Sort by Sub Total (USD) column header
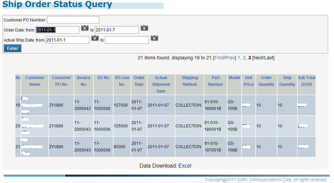Screen dimensions: 334x183 coord(306,81)
